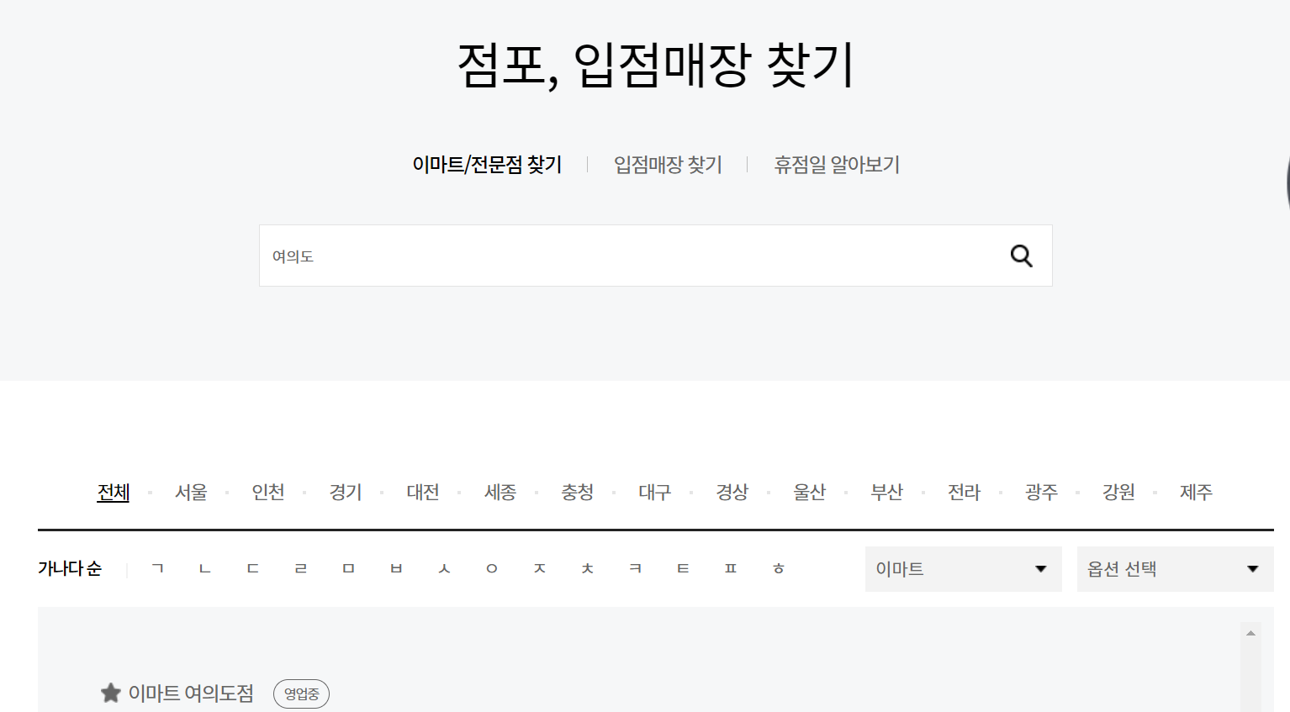Filter stores by 강원
This screenshot has width=1290, height=712.
click(x=1119, y=492)
